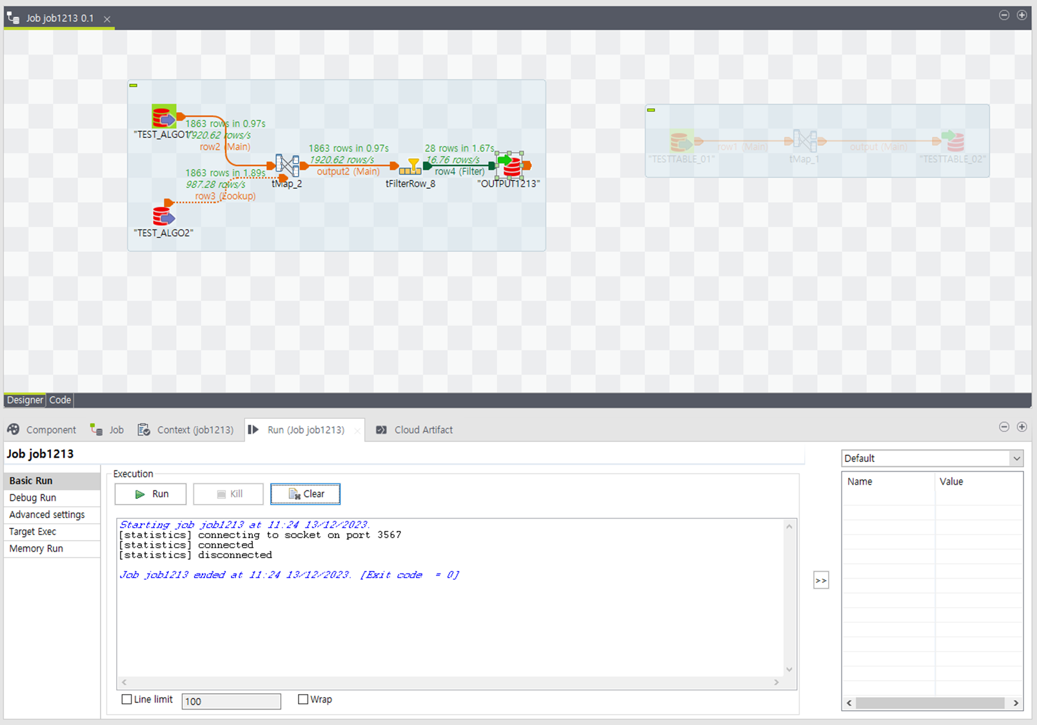This screenshot has width=1037, height=725.
Task: Select the faded TESTTABLE_02 output component
Action: pos(953,140)
